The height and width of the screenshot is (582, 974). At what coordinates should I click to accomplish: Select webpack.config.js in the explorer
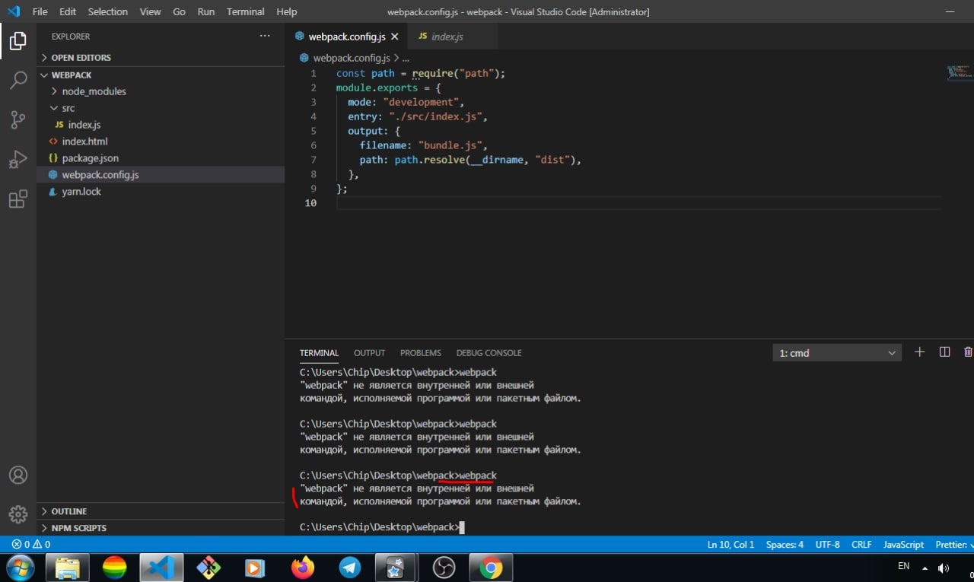pos(161,175)
